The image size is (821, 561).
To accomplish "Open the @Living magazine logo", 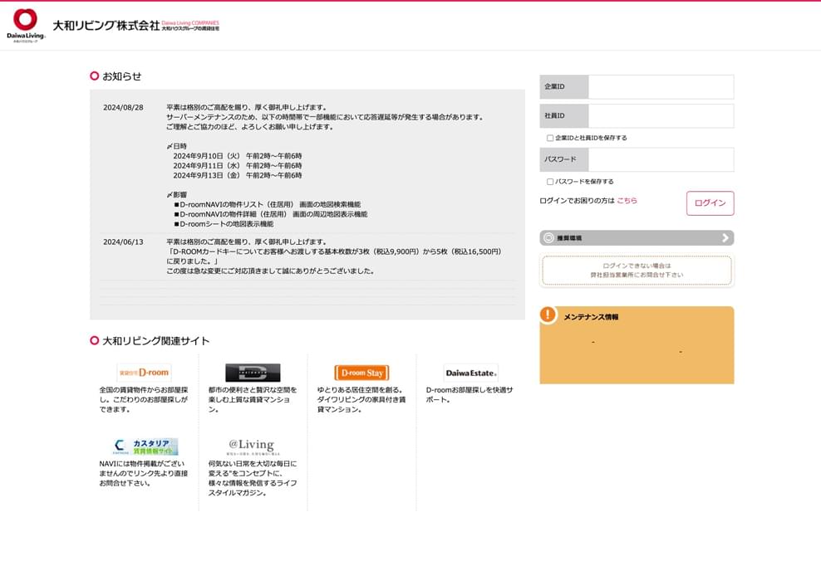I will click(253, 446).
